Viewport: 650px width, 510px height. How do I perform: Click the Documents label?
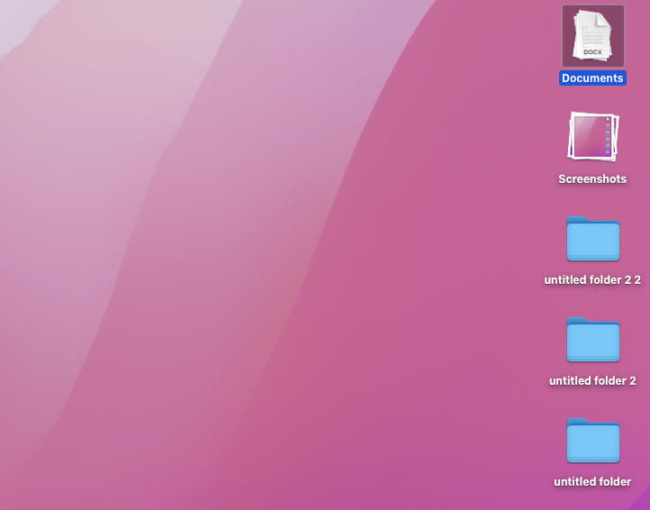point(592,78)
